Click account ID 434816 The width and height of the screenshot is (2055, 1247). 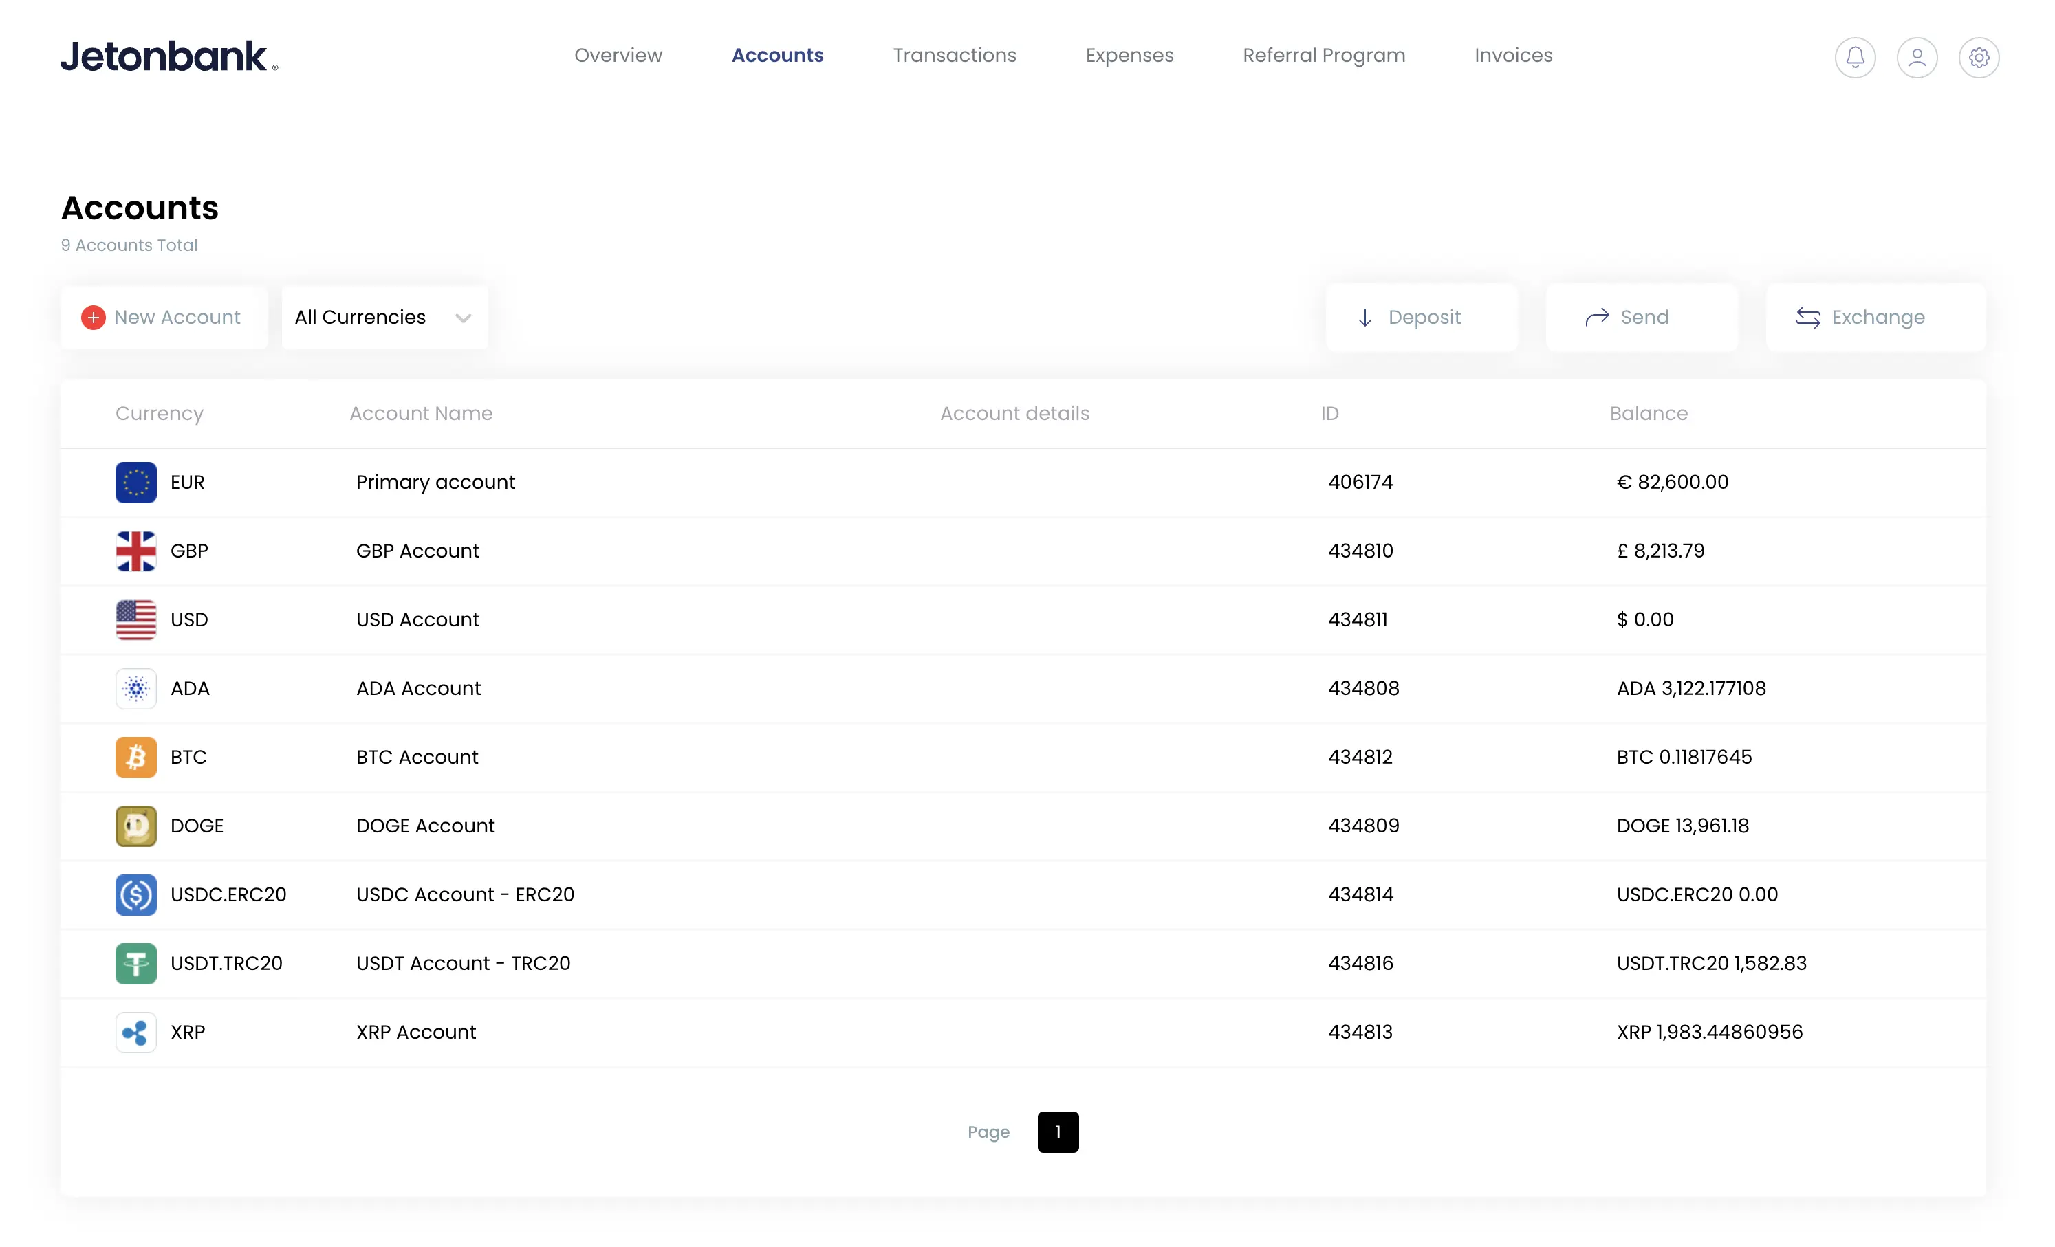tap(1360, 964)
